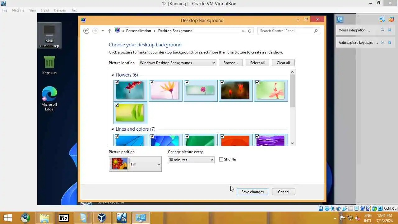
Task: Open the Help menu
Action: coord(74,10)
